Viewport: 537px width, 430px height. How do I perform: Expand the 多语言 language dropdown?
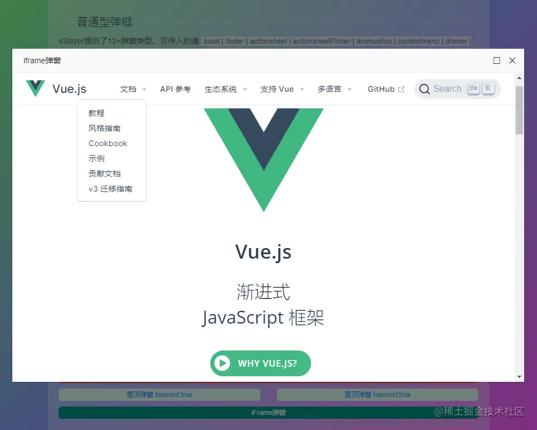point(331,88)
